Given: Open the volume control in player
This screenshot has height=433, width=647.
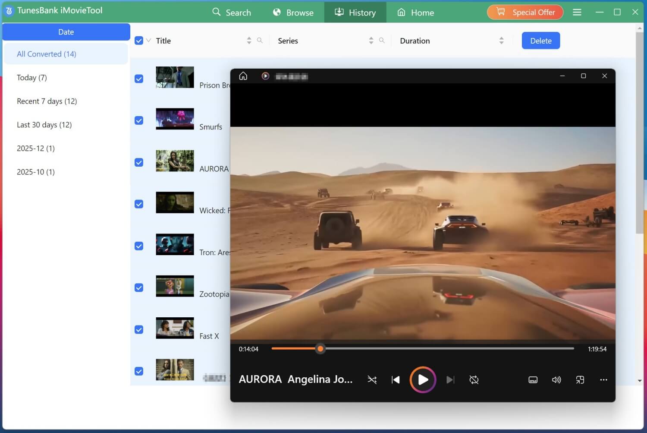Looking at the screenshot, I should point(556,380).
